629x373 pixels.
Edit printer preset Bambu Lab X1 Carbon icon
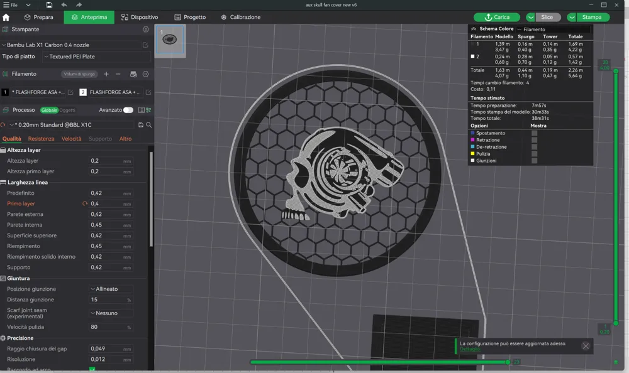(x=145, y=45)
